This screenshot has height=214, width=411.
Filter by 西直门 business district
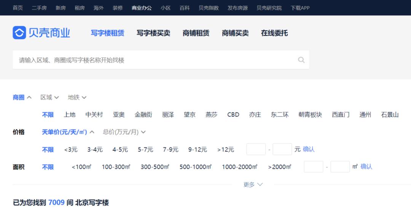click(x=341, y=115)
